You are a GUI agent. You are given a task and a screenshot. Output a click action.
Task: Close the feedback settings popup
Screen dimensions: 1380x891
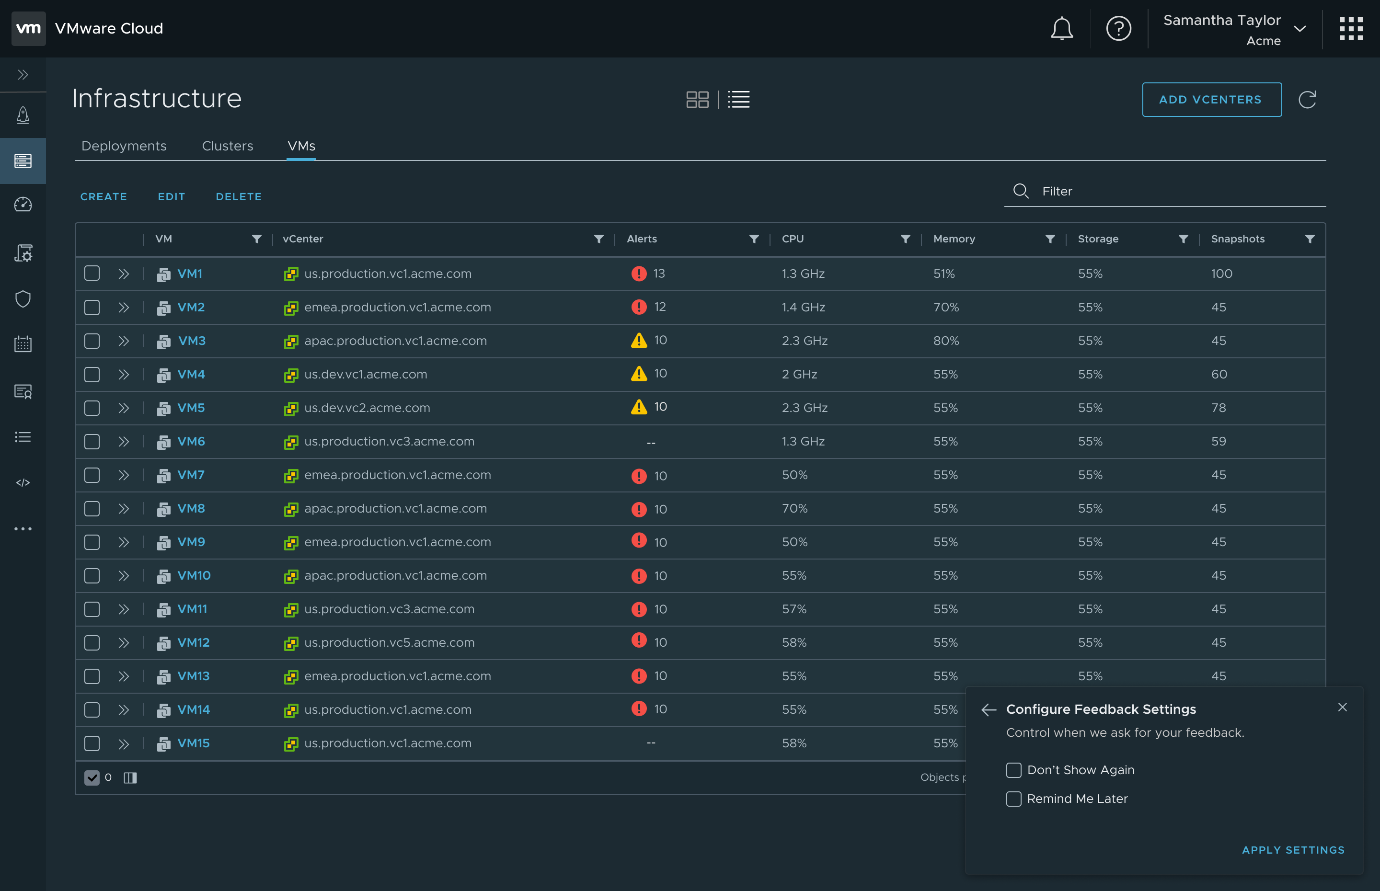tap(1343, 707)
